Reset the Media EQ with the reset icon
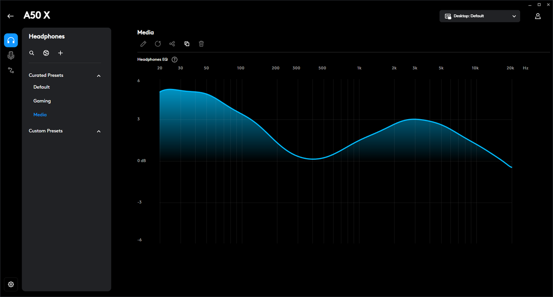This screenshot has height=297, width=553. (158, 44)
